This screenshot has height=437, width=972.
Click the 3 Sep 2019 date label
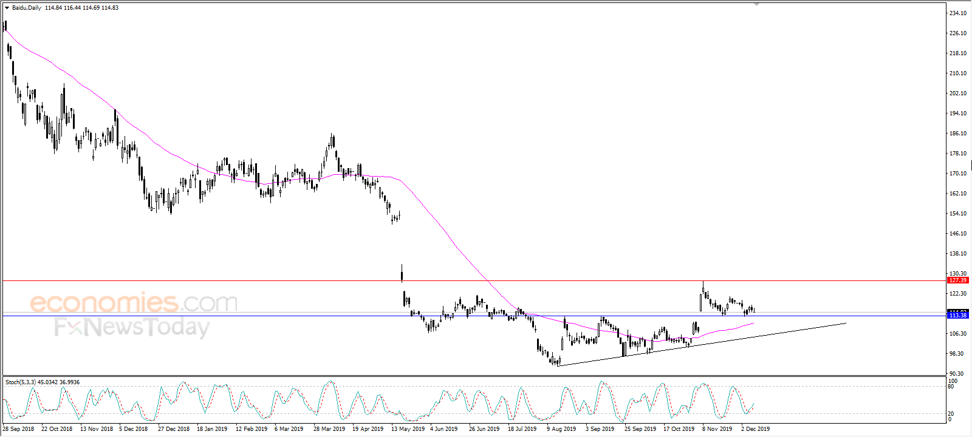pyautogui.click(x=600, y=429)
